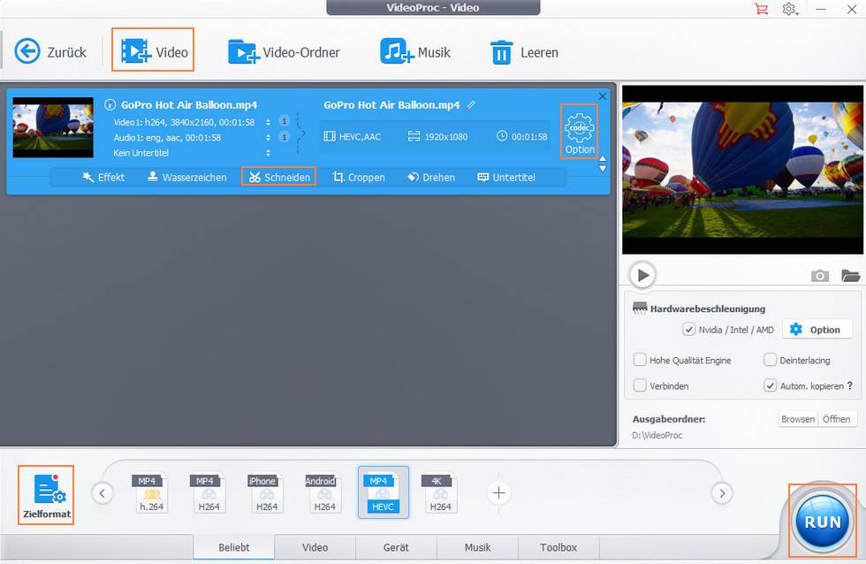Screen dimensions: 866x564
Task: Click output duration 00:01:58
Action: (x=522, y=136)
